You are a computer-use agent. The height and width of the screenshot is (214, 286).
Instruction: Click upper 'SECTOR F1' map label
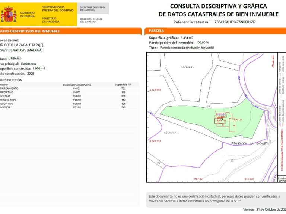[188, 67]
